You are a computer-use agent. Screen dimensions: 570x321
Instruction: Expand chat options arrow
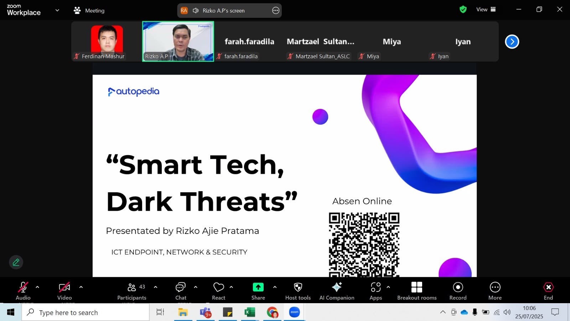196,287
